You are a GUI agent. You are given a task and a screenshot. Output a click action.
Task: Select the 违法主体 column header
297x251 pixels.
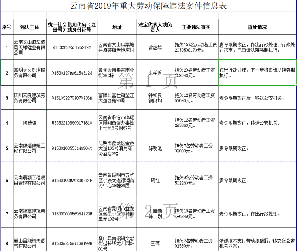coord(30,27)
